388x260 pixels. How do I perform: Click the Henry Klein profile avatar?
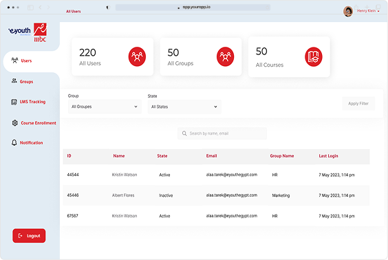pyautogui.click(x=348, y=12)
